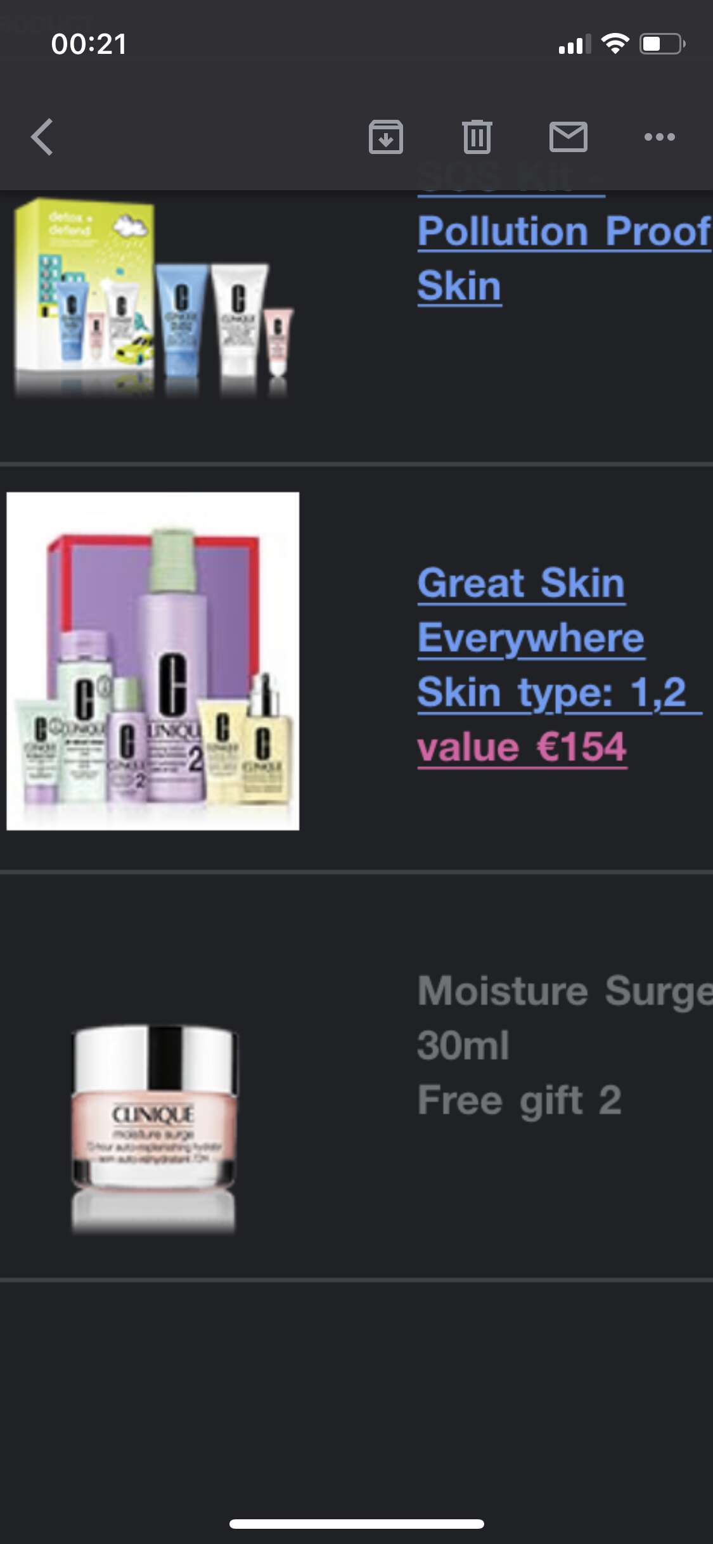Open the Great Skin link
Viewport: 713px width, 1544px height.
(522, 583)
